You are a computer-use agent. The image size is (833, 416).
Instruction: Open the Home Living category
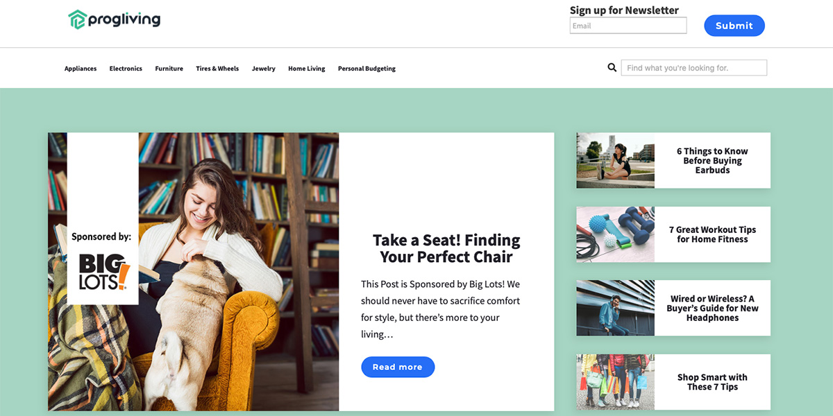[307, 69]
